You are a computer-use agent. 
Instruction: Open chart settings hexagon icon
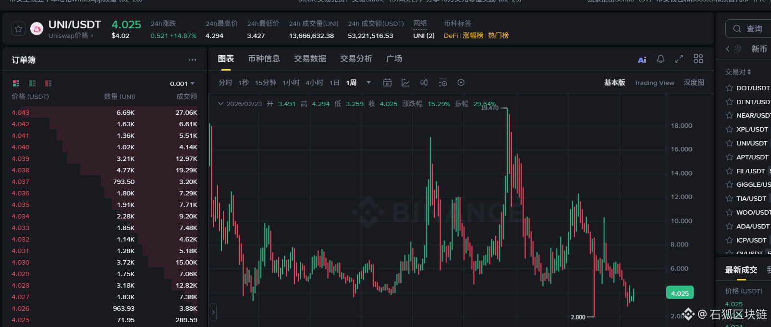(461, 83)
